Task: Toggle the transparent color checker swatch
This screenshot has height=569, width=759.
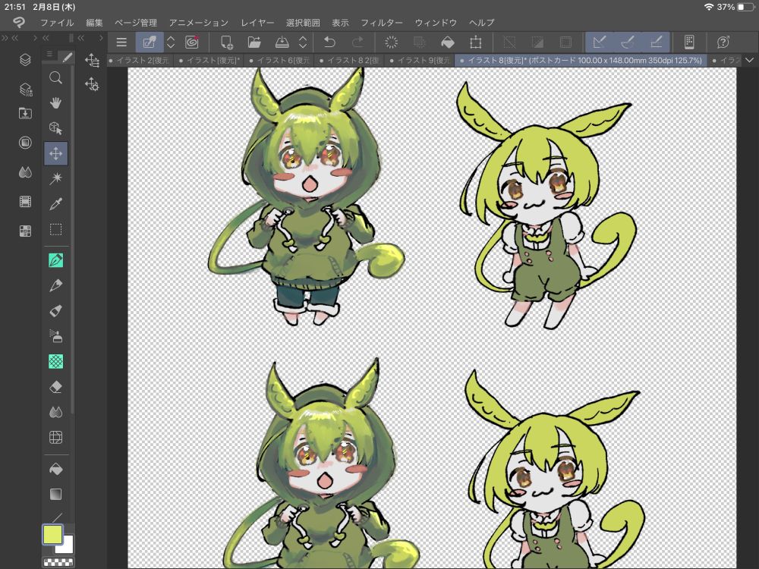Action: coord(58,562)
